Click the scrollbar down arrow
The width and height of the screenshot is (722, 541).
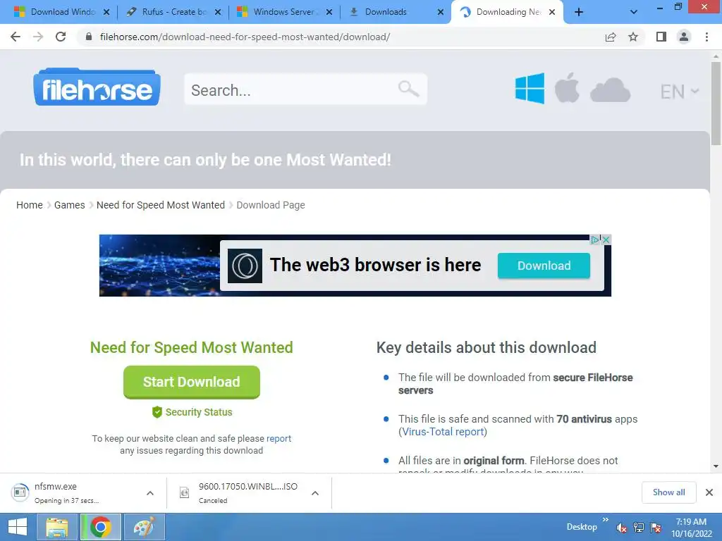(716, 466)
